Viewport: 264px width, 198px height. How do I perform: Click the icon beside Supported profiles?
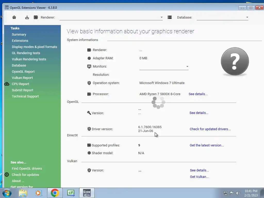(x=89, y=145)
